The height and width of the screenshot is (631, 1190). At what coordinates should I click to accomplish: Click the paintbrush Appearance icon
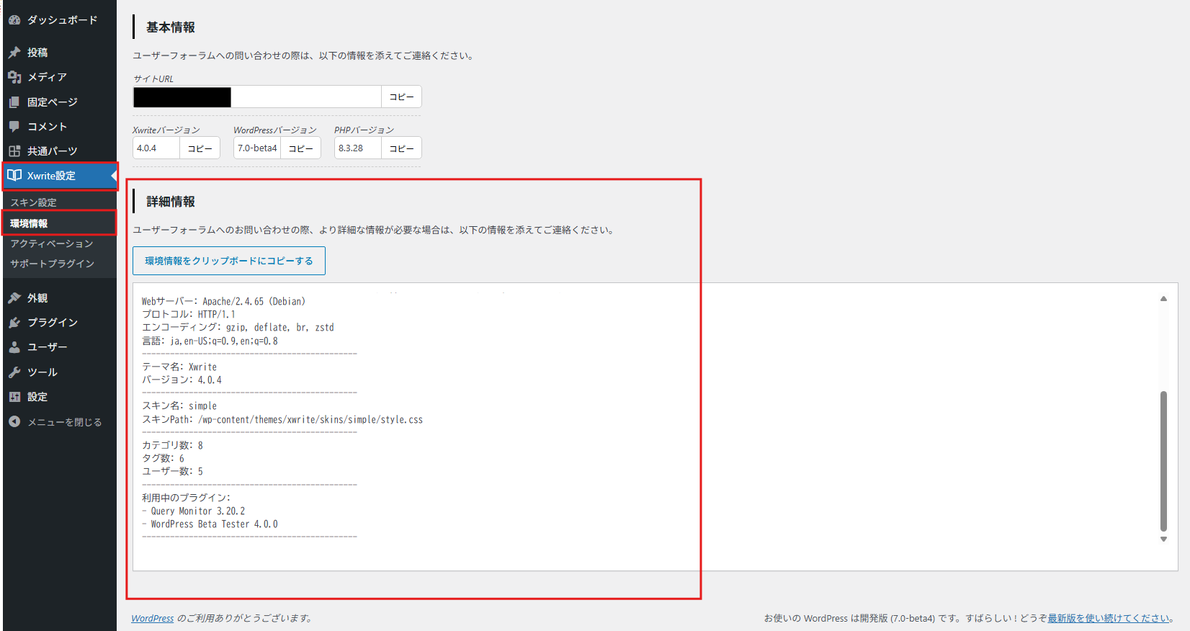(x=14, y=298)
